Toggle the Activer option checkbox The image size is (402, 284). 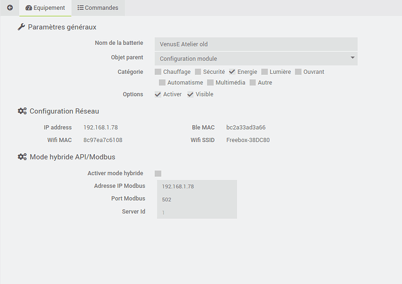coord(158,94)
